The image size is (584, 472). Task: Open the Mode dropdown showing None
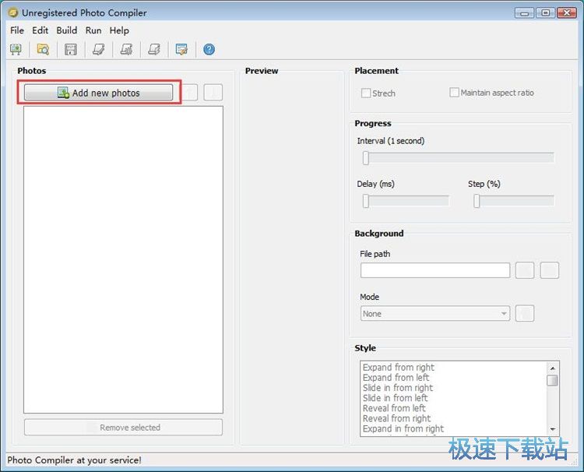[x=435, y=314]
